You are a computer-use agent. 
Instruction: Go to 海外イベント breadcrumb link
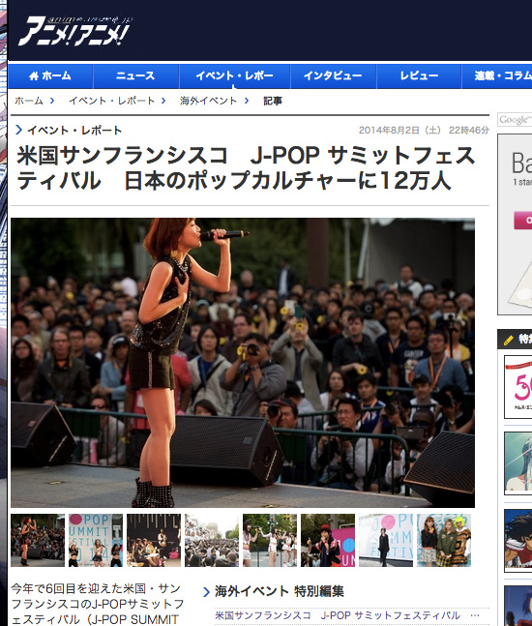[208, 101]
